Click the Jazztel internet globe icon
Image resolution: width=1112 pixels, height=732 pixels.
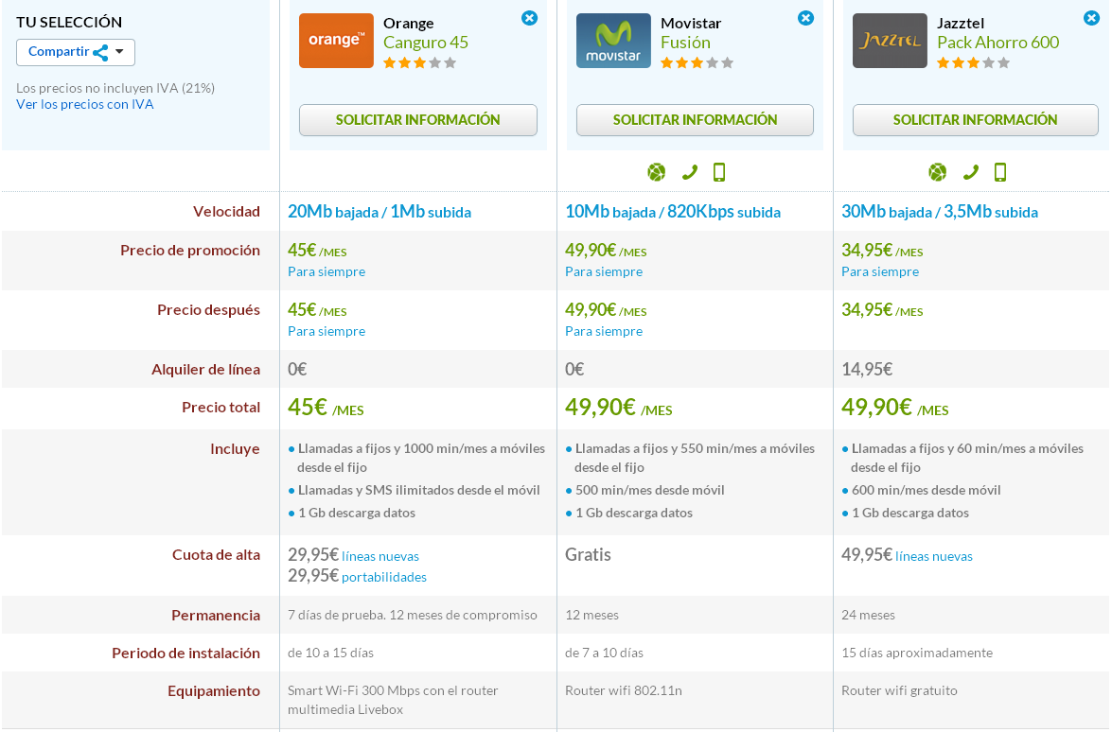click(x=938, y=172)
